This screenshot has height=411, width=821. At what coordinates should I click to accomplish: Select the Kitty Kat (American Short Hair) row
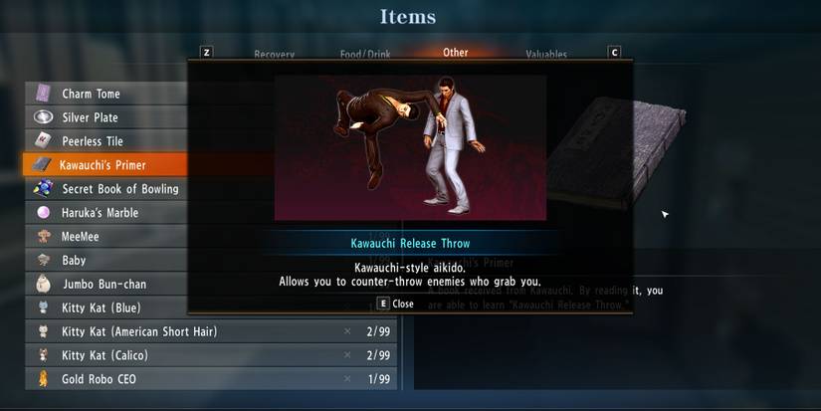tap(211, 331)
